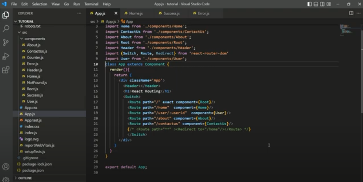Open ContactUs.js in the explorer
The height and width of the screenshot is (182, 363).
pyautogui.click(x=37, y=51)
